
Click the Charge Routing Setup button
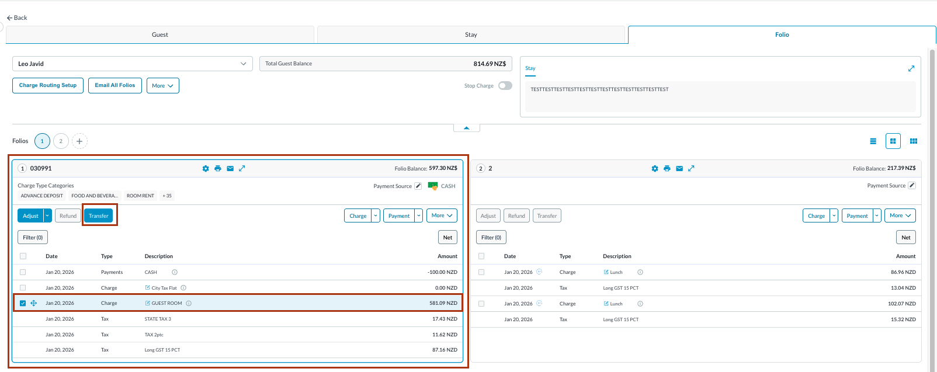(48, 85)
